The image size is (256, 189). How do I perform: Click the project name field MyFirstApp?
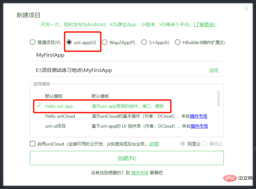pyautogui.click(x=127, y=55)
